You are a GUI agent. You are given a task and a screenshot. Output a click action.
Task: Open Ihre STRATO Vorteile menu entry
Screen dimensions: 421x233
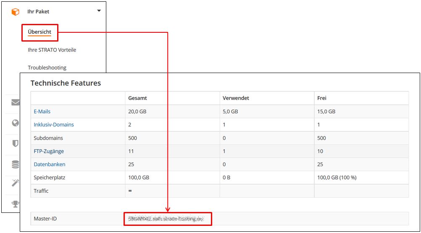coord(52,50)
